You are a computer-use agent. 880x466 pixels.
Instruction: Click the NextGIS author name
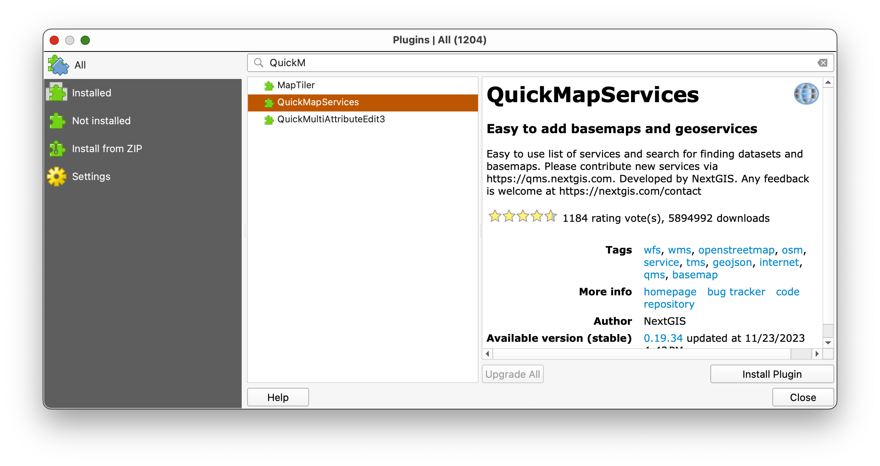(x=665, y=321)
